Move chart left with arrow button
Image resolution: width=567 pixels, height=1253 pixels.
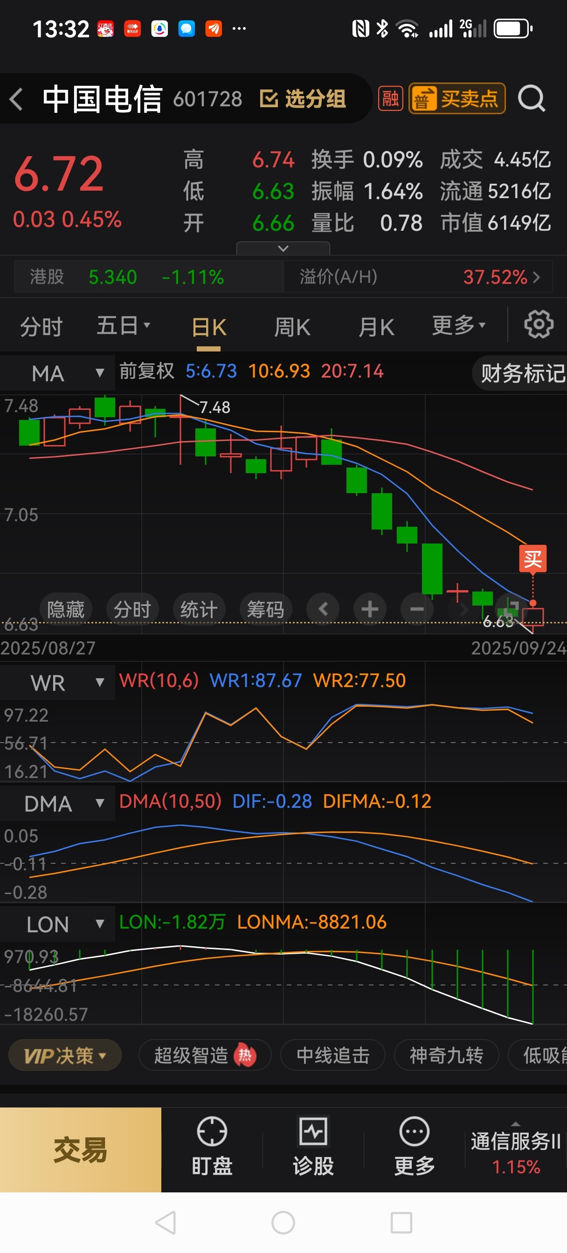click(x=323, y=609)
